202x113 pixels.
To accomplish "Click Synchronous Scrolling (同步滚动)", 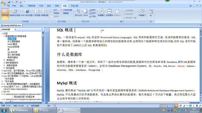I will point(128,14).
